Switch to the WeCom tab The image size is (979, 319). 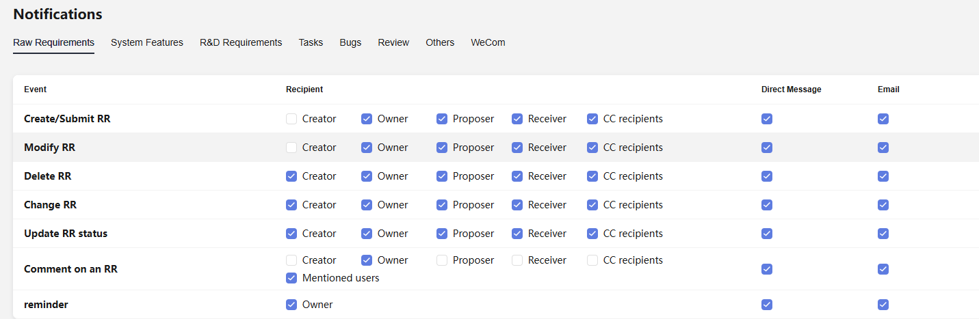pos(488,42)
